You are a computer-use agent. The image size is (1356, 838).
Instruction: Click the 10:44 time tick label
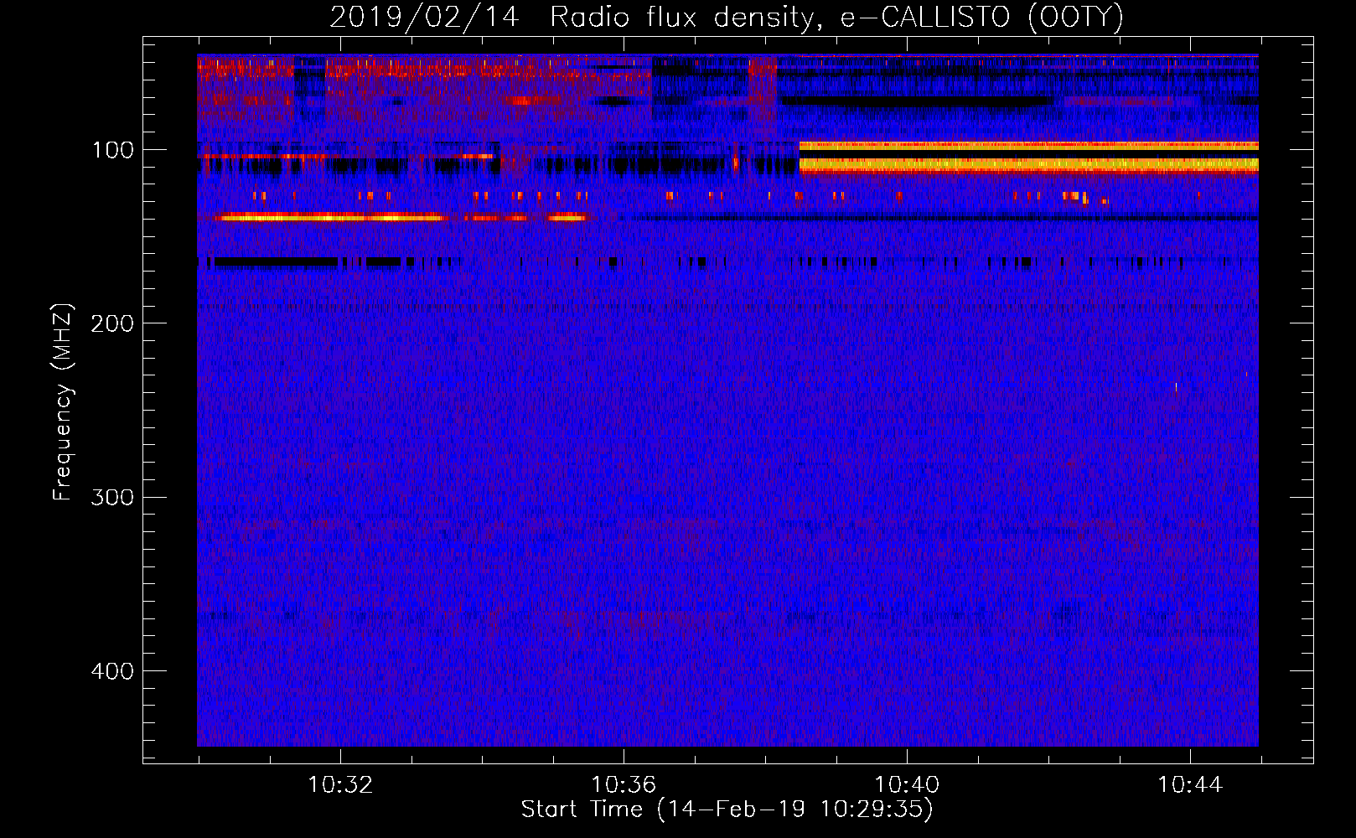[1190, 785]
